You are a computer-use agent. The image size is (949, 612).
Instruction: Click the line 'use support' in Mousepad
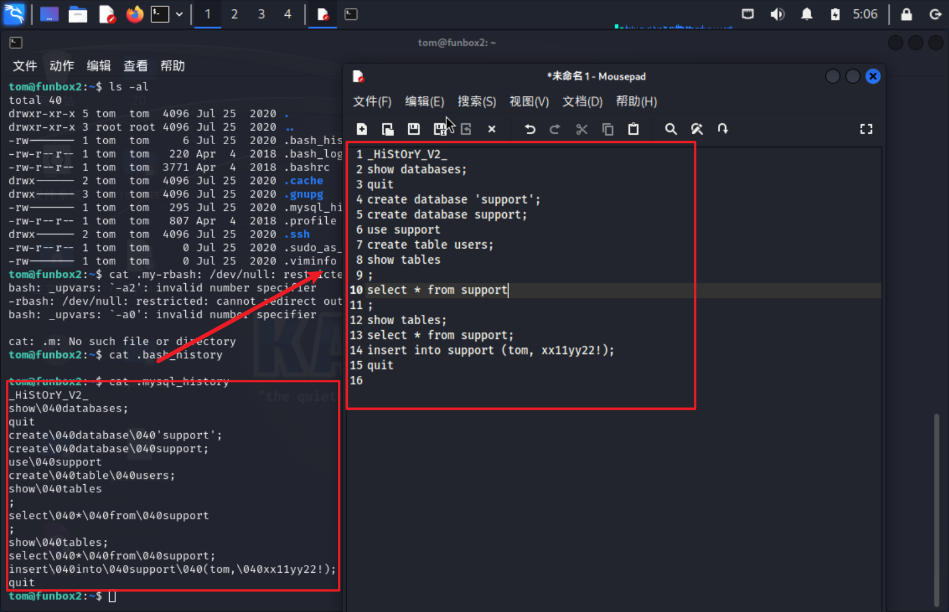[404, 230]
